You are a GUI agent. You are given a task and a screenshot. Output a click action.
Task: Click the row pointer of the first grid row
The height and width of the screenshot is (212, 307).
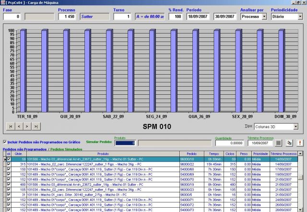click(x=5, y=159)
